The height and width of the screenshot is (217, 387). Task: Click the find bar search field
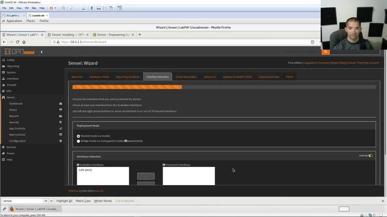click(x=22, y=201)
